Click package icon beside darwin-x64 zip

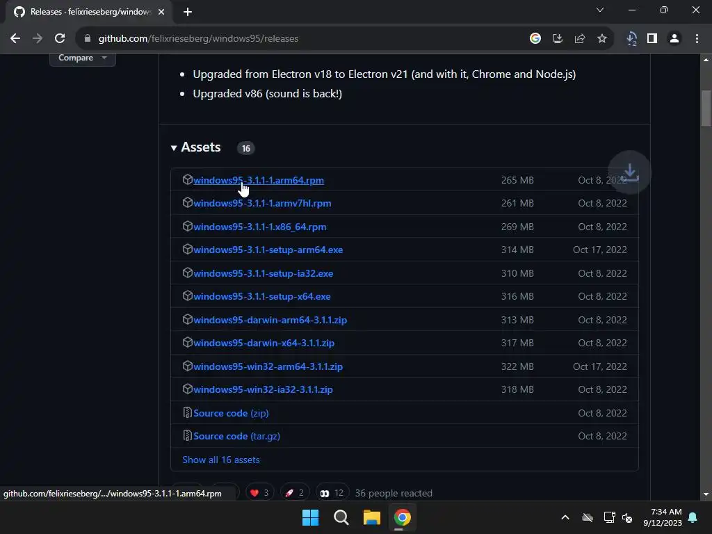pos(188,342)
